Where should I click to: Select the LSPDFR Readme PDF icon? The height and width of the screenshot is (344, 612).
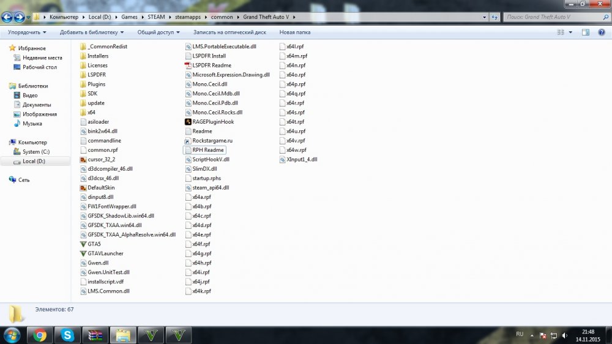(x=188, y=65)
